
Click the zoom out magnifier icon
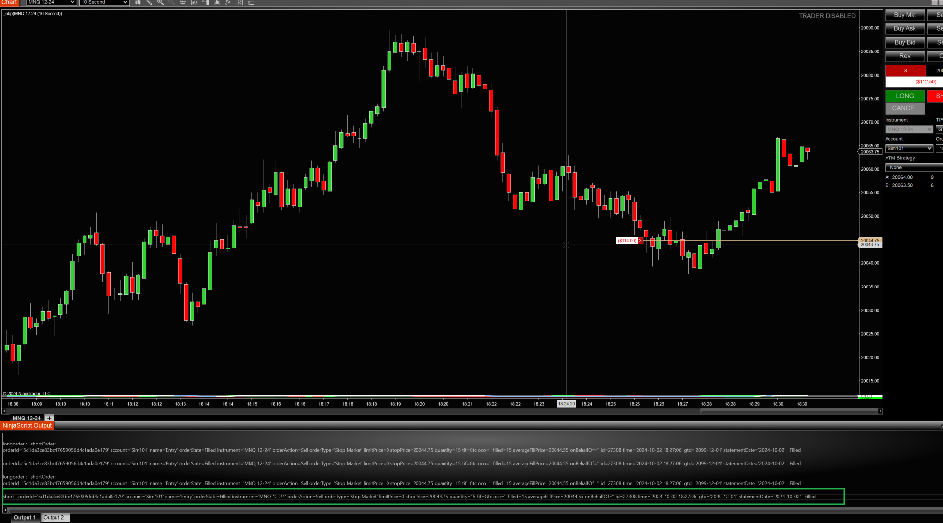click(171, 2)
